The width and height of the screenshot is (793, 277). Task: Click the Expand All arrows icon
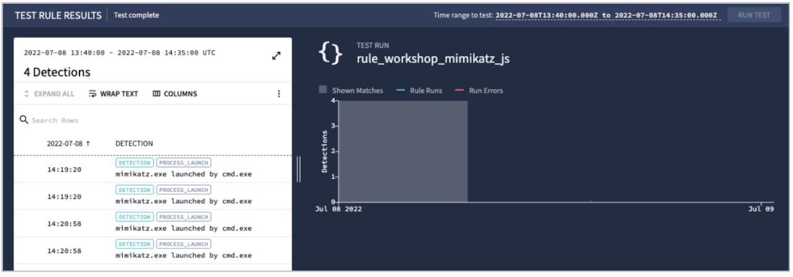point(27,94)
